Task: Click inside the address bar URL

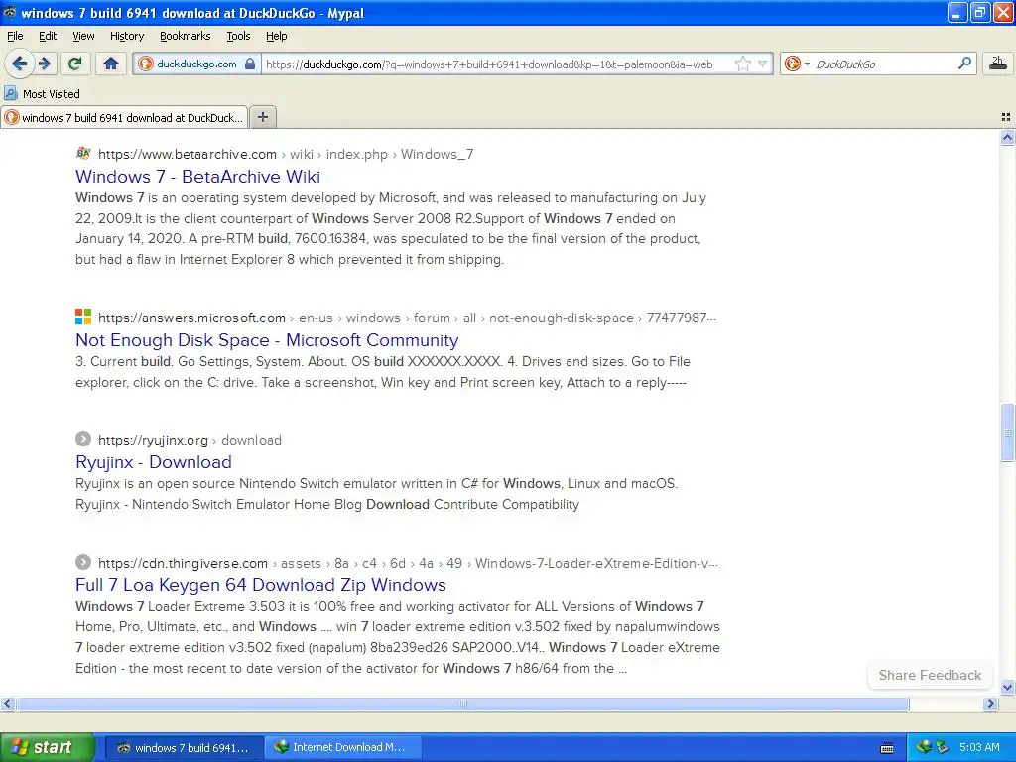Action: pos(489,64)
